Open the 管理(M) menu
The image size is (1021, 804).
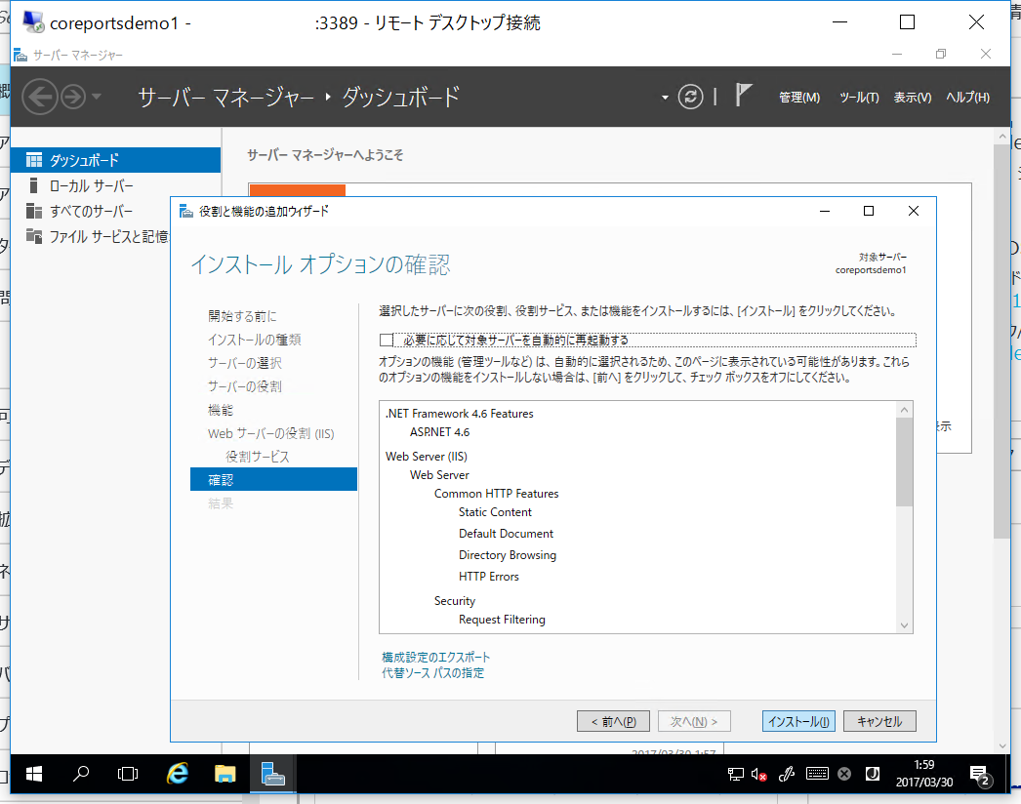pos(799,97)
